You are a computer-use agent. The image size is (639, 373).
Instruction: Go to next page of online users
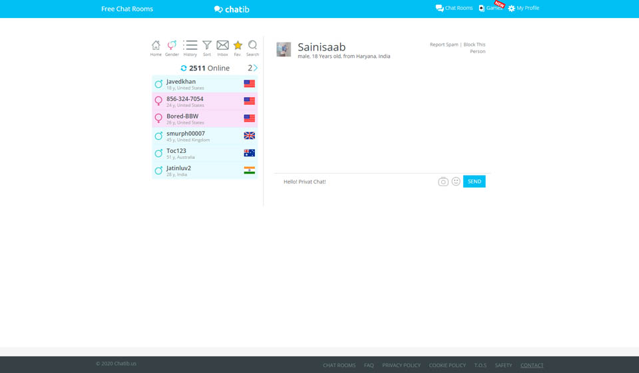256,68
